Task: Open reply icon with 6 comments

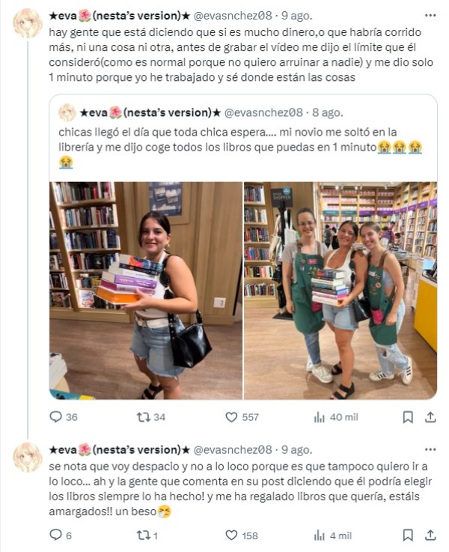Action: (55, 536)
